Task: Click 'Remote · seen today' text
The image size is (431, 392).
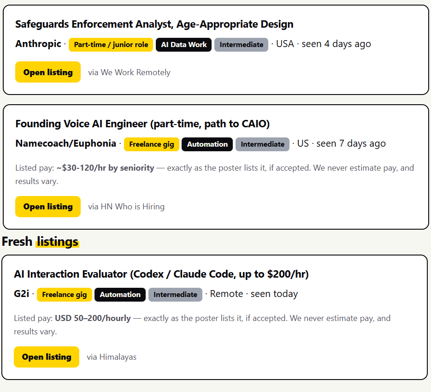Action: click(254, 294)
